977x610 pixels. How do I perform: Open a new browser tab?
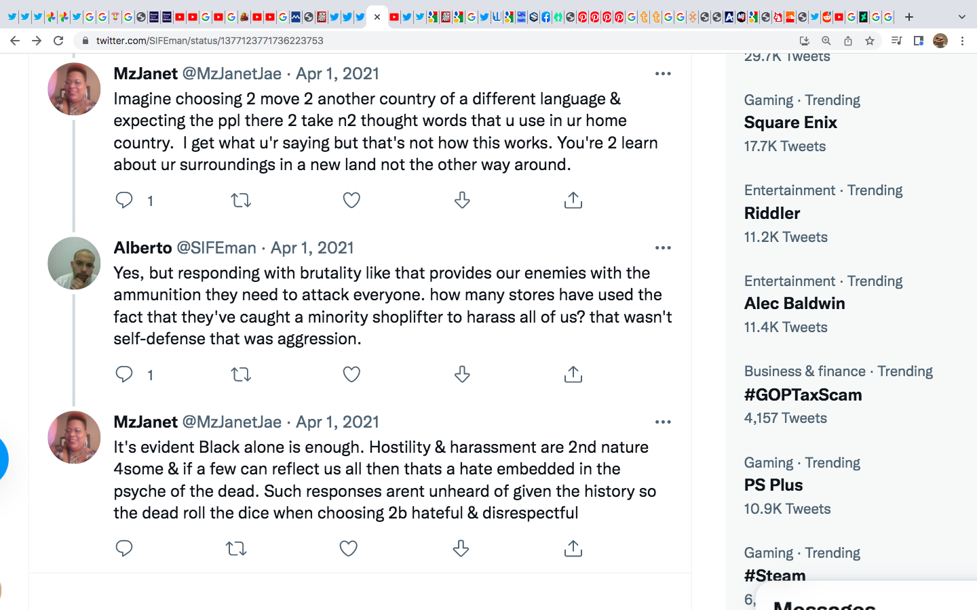(x=909, y=17)
